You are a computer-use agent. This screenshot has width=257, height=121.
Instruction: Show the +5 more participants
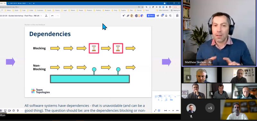tap(210, 108)
